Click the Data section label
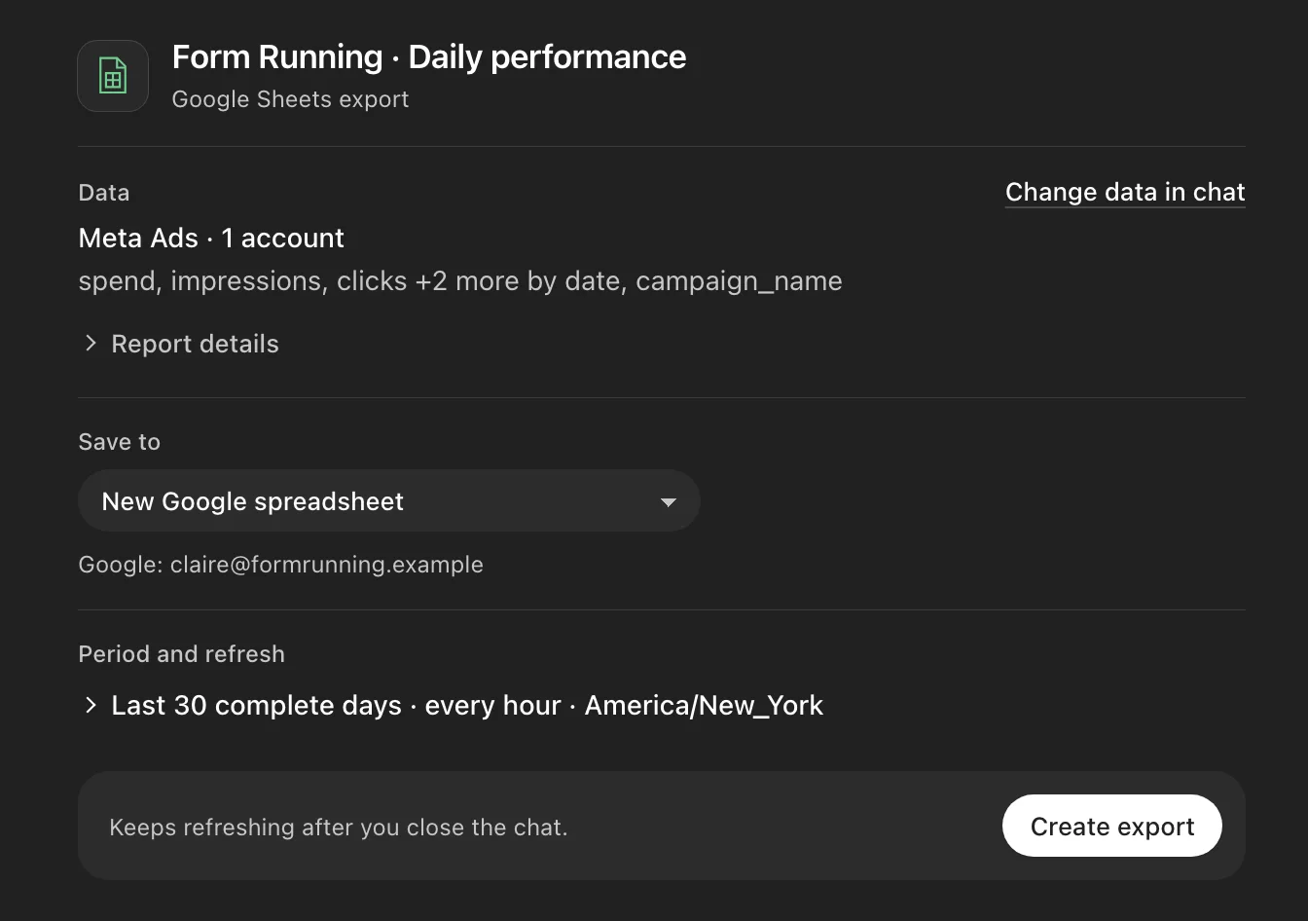Image resolution: width=1308 pixels, height=921 pixels. pos(104,193)
